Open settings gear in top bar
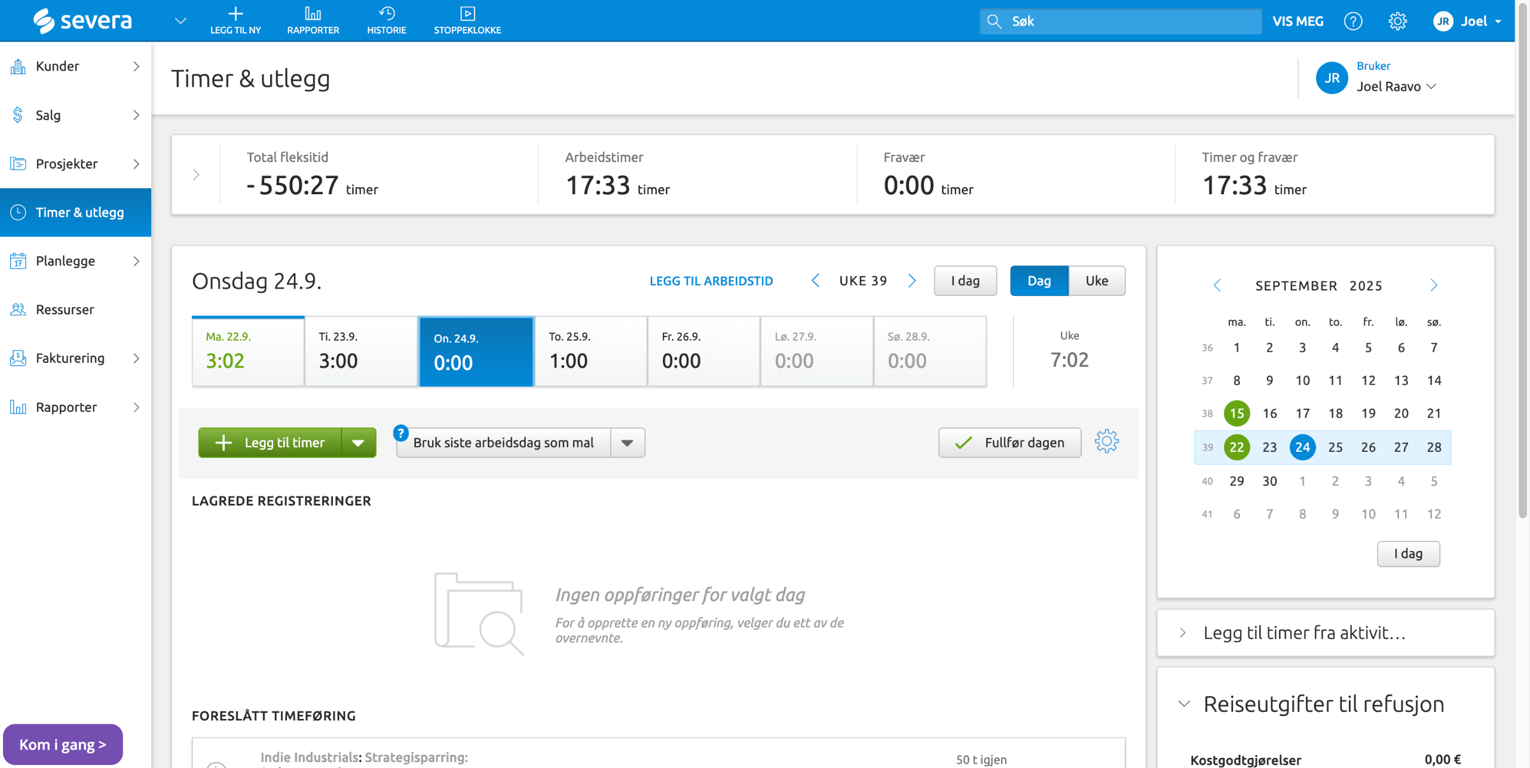The height and width of the screenshot is (768, 1530). pyautogui.click(x=1397, y=22)
